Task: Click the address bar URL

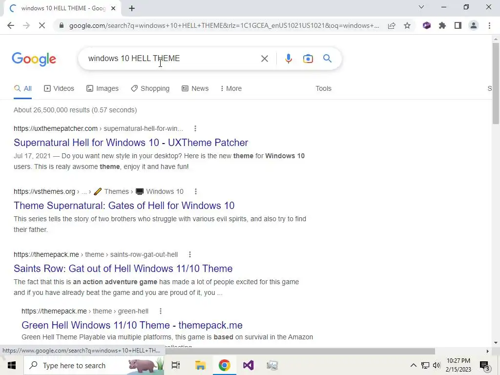Action: coord(224,25)
